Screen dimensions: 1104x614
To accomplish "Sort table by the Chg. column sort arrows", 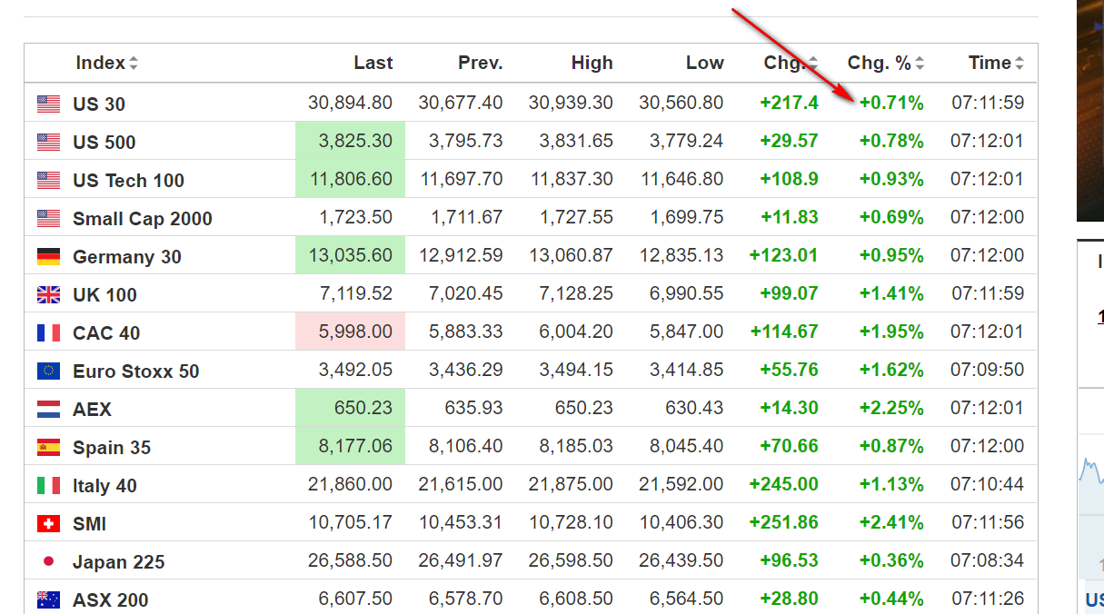I will 812,64.
